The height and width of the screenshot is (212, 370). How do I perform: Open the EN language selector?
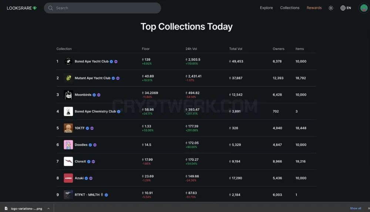346,8
